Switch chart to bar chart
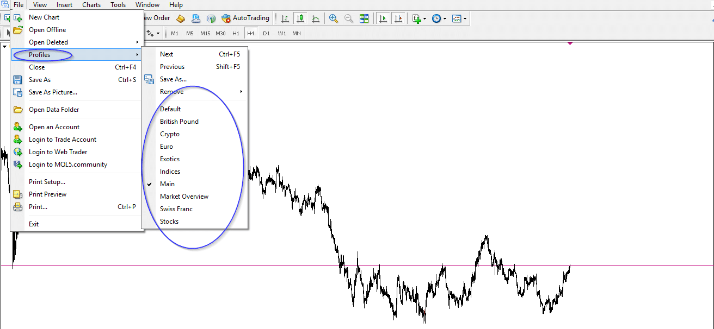Screen dimensions: 714x329 tap(285, 18)
